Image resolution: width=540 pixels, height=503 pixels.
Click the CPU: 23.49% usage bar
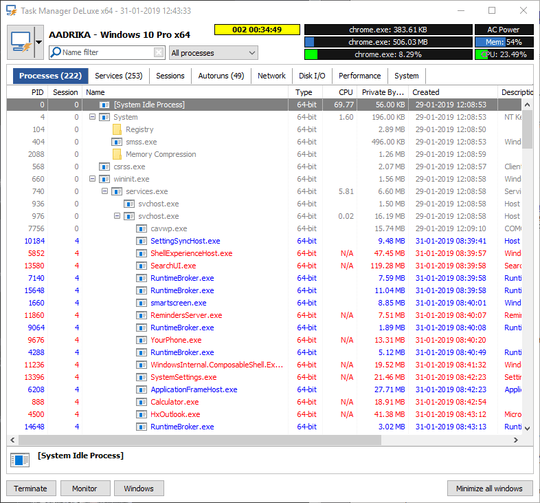pyautogui.click(x=504, y=54)
